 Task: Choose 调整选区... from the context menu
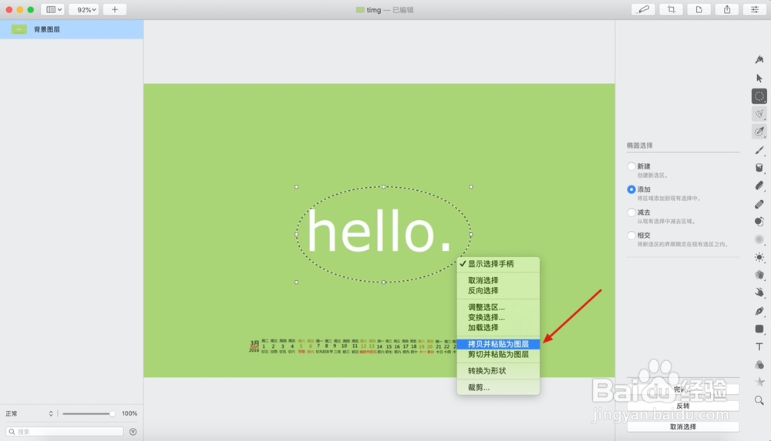pyautogui.click(x=498, y=307)
